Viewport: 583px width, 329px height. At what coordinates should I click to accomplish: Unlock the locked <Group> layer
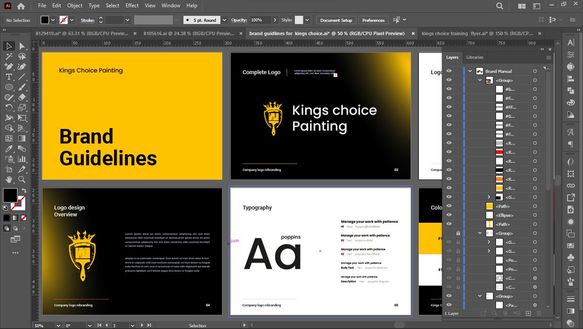458,233
